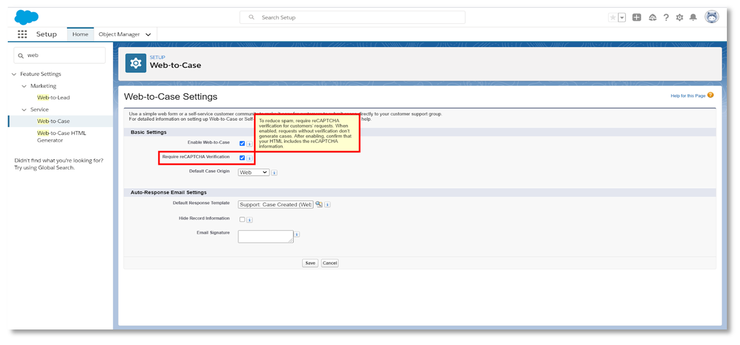The image size is (740, 345).
Task: Click the Email Signature text area
Action: (266, 236)
